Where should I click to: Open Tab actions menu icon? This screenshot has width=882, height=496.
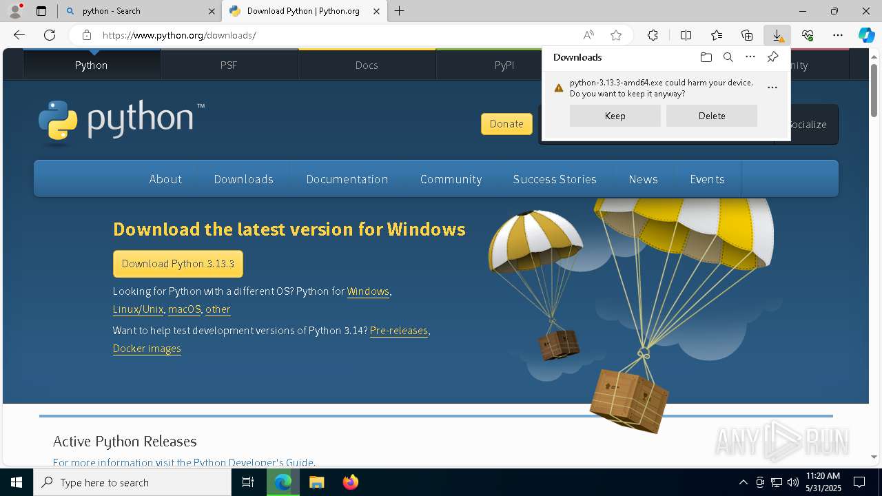[x=41, y=11]
